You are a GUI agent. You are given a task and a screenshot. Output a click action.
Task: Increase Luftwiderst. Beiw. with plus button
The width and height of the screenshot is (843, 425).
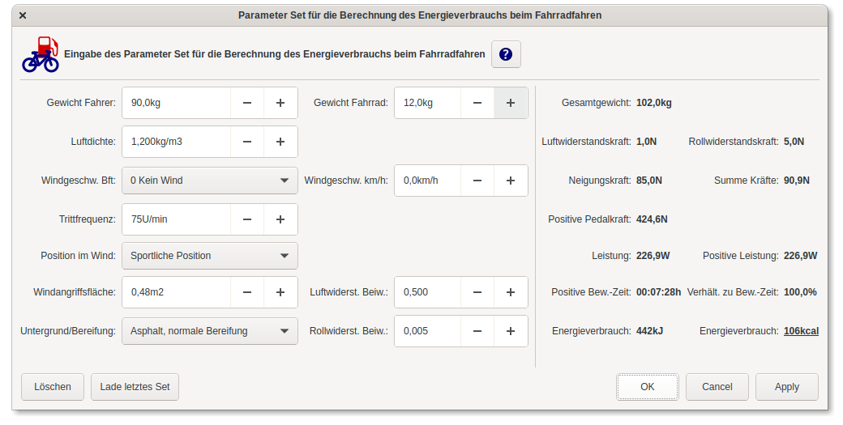pos(511,292)
